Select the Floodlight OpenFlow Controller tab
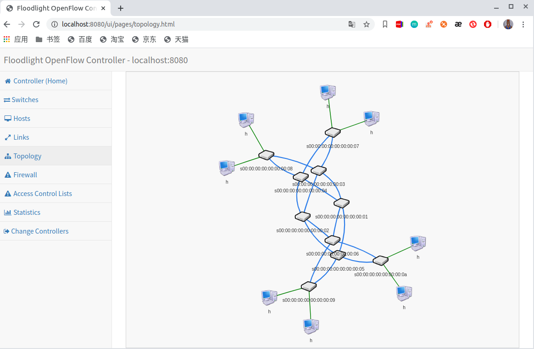This screenshot has width=534, height=349. tap(55, 8)
